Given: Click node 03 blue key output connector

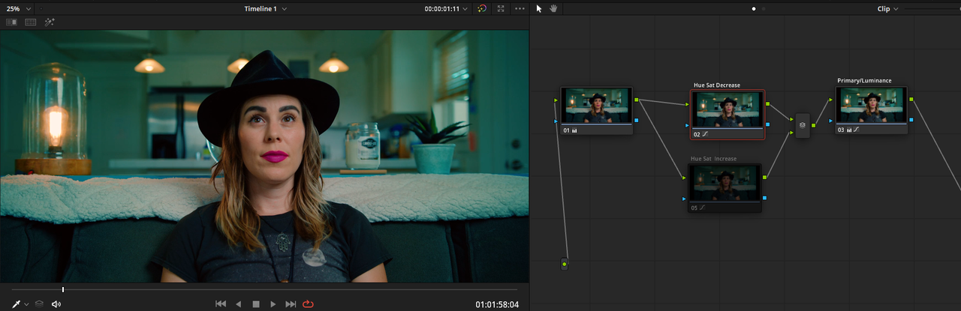Looking at the screenshot, I should tap(911, 120).
